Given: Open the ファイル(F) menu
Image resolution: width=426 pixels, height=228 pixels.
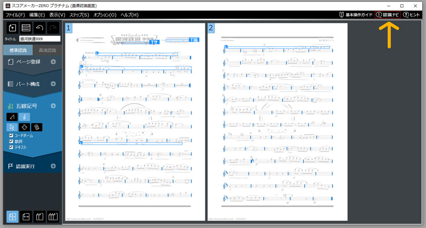Looking at the screenshot, I should (15, 14).
